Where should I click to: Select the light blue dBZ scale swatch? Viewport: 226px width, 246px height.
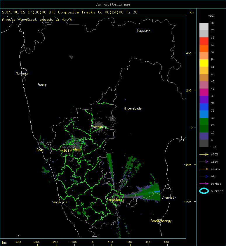tap(204, 114)
